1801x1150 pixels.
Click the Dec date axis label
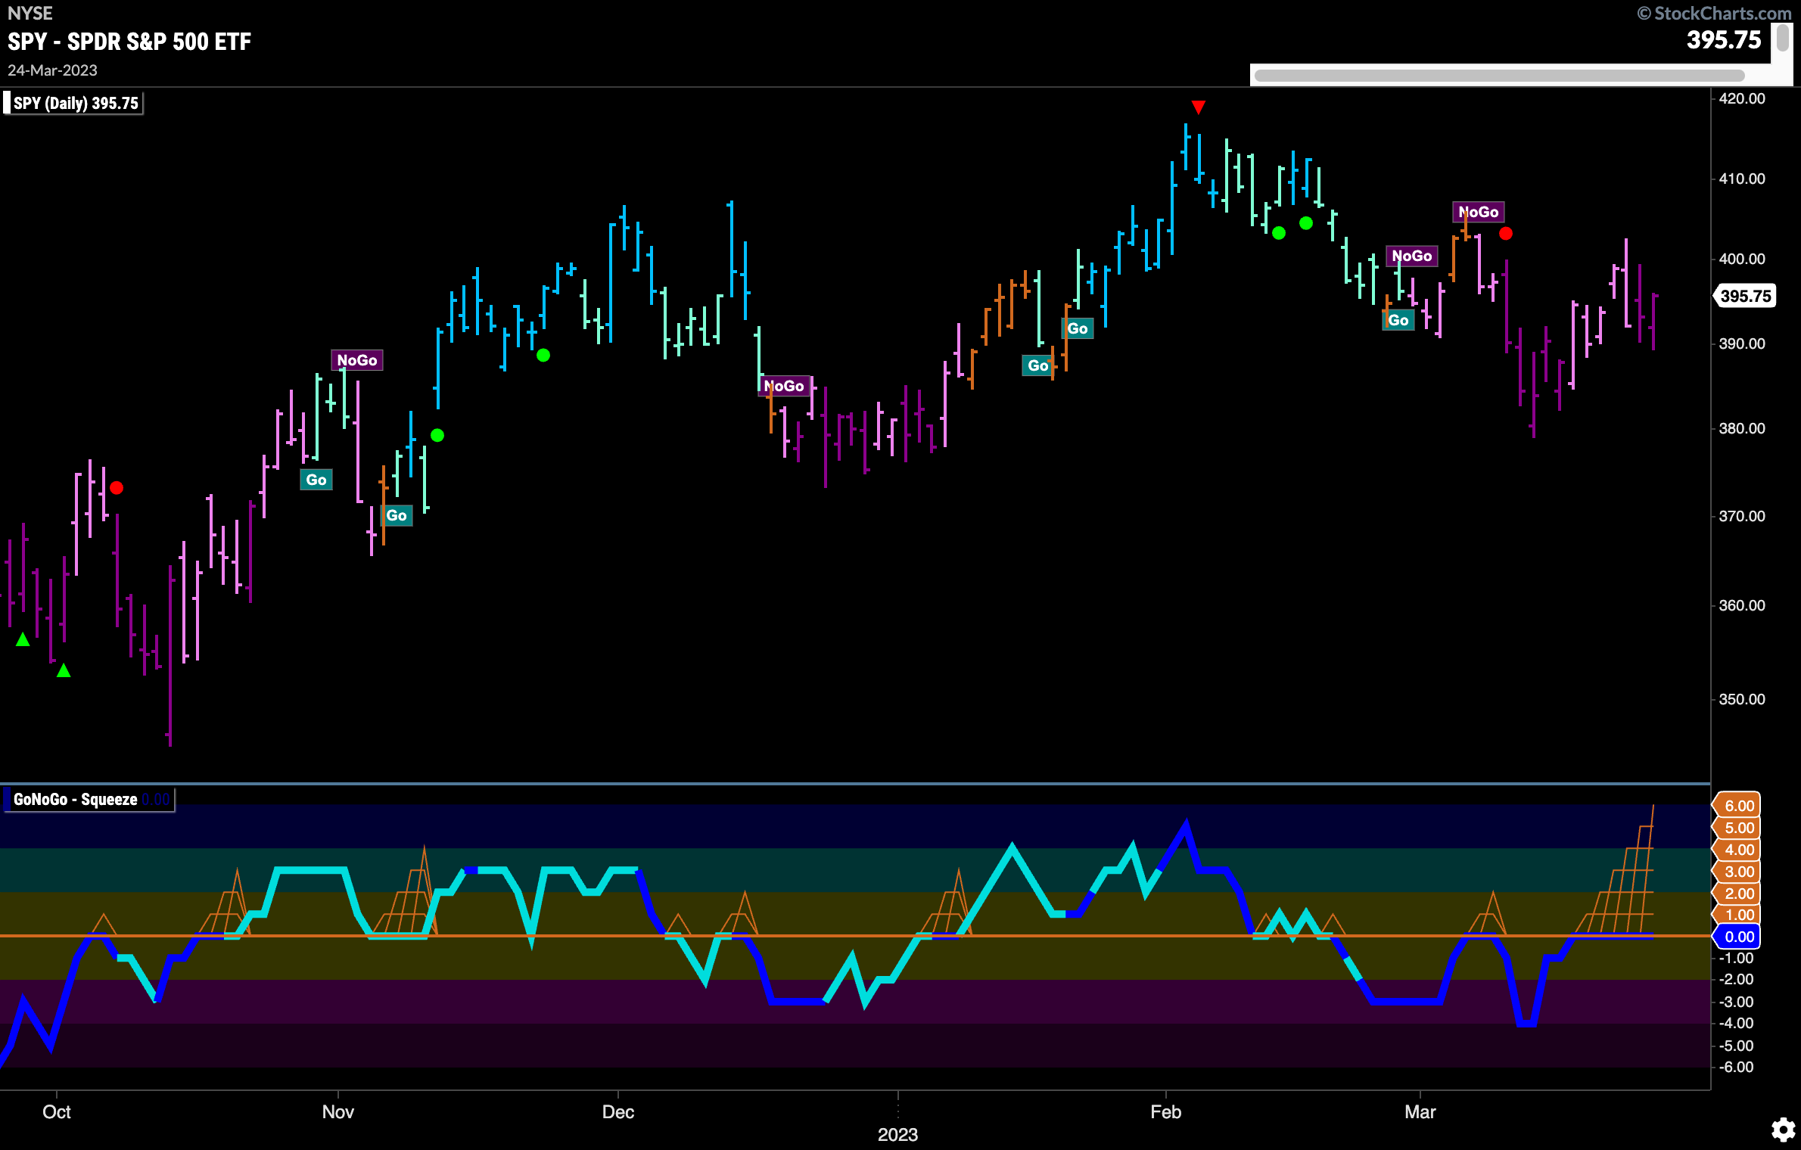click(617, 1112)
